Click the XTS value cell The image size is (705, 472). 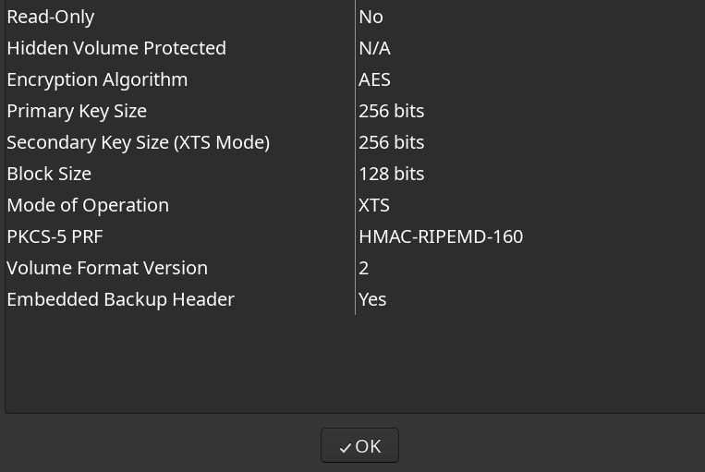point(374,205)
